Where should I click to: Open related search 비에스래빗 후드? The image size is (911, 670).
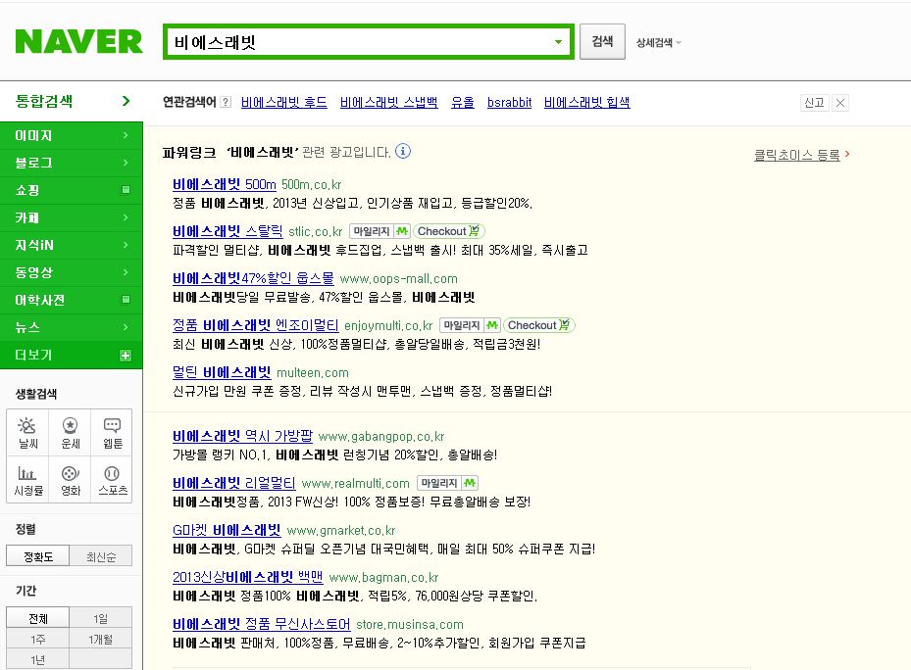point(284,102)
